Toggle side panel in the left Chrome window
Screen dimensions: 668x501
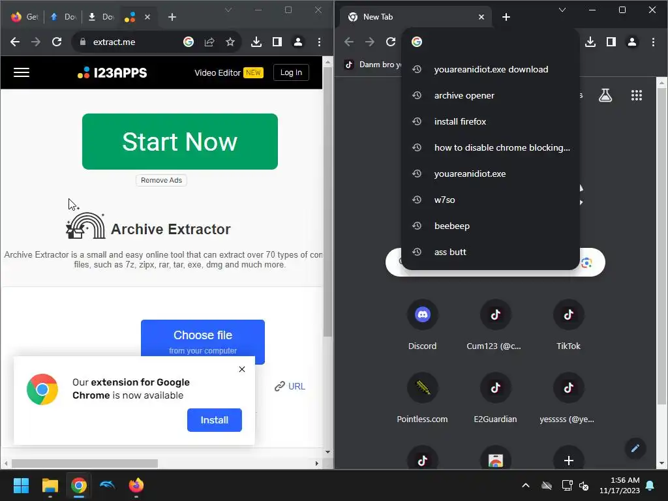(277, 42)
